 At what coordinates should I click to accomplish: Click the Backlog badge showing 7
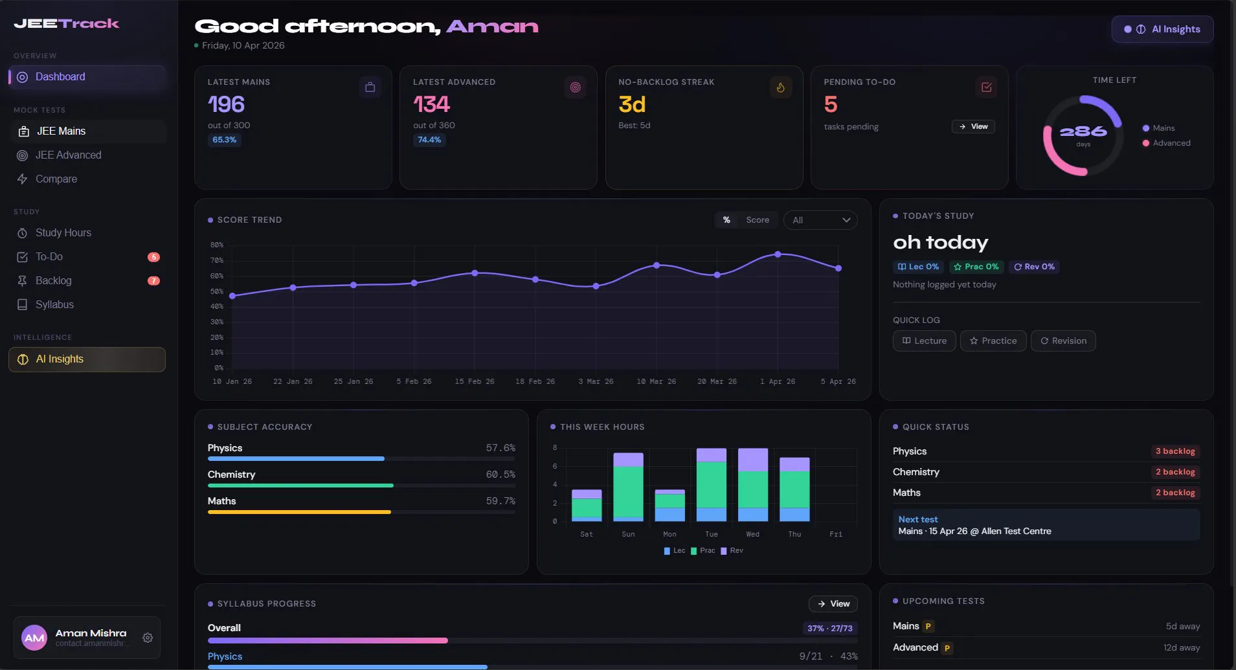[153, 281]
